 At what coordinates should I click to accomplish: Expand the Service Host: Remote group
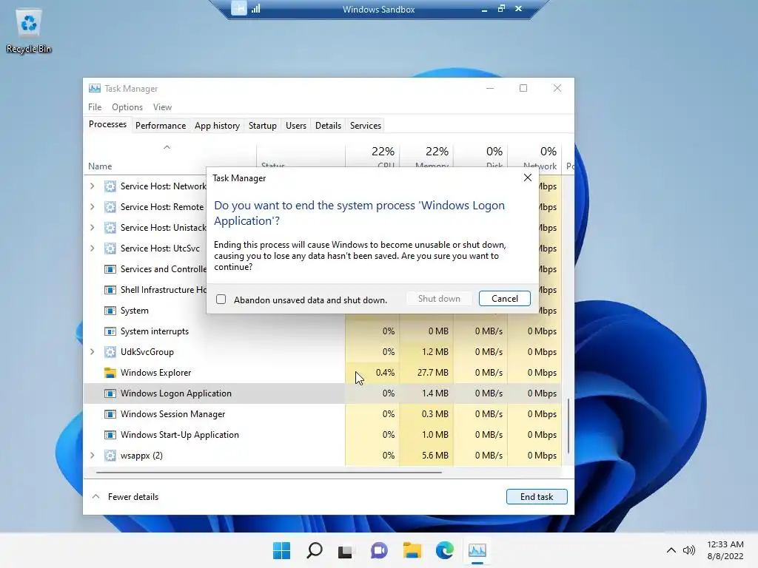coord(93,207)
